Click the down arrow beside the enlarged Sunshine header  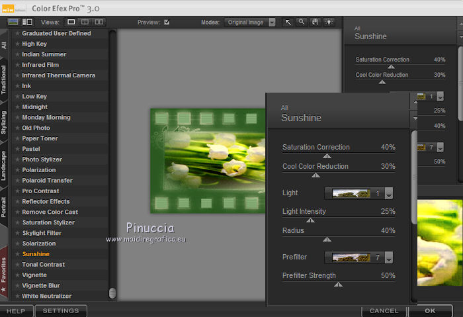[415, 118]
